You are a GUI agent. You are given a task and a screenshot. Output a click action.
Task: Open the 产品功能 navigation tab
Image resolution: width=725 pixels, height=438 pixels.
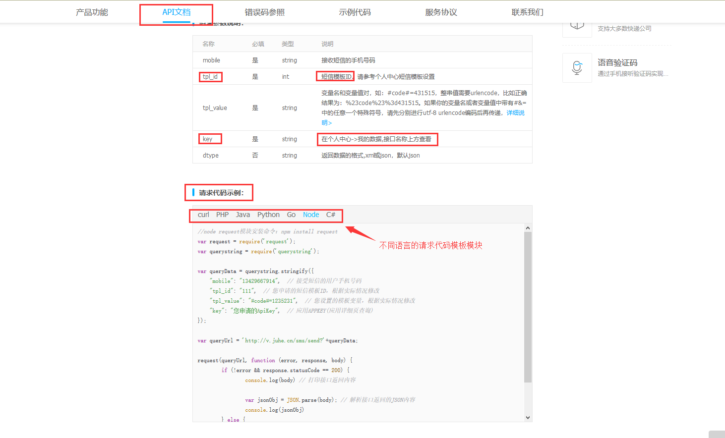pos(92,12)
